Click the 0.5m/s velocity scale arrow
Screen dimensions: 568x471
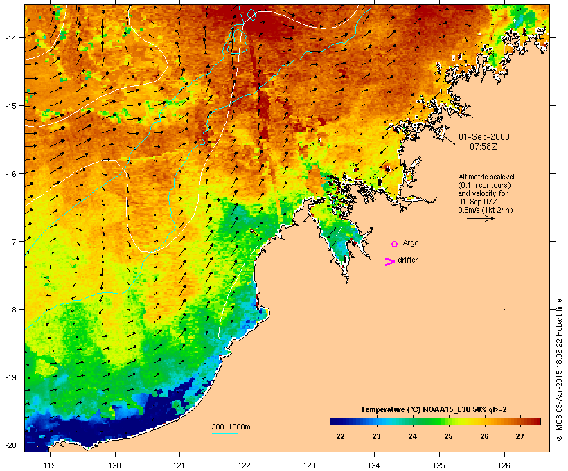pos(480,218)
